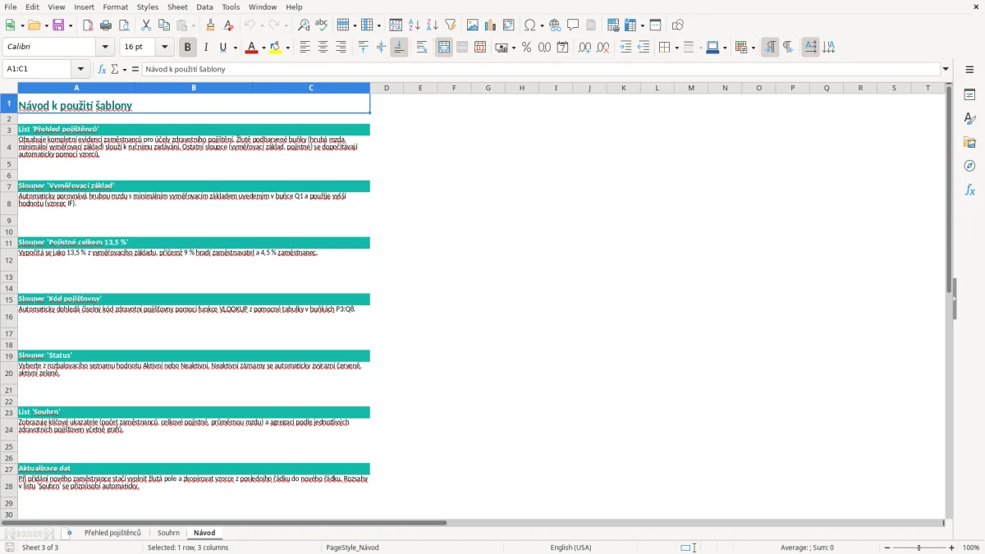
Task: Click the formula input line
Action: pyautogui.click(x=541, y=69)
